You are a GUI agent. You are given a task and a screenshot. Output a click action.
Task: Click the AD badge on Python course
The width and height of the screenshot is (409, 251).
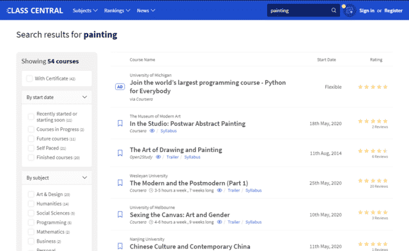120,87
